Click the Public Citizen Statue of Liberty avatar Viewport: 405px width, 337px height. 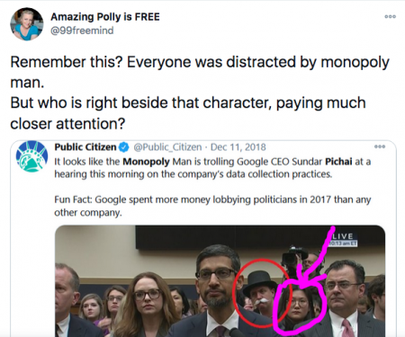31,156
